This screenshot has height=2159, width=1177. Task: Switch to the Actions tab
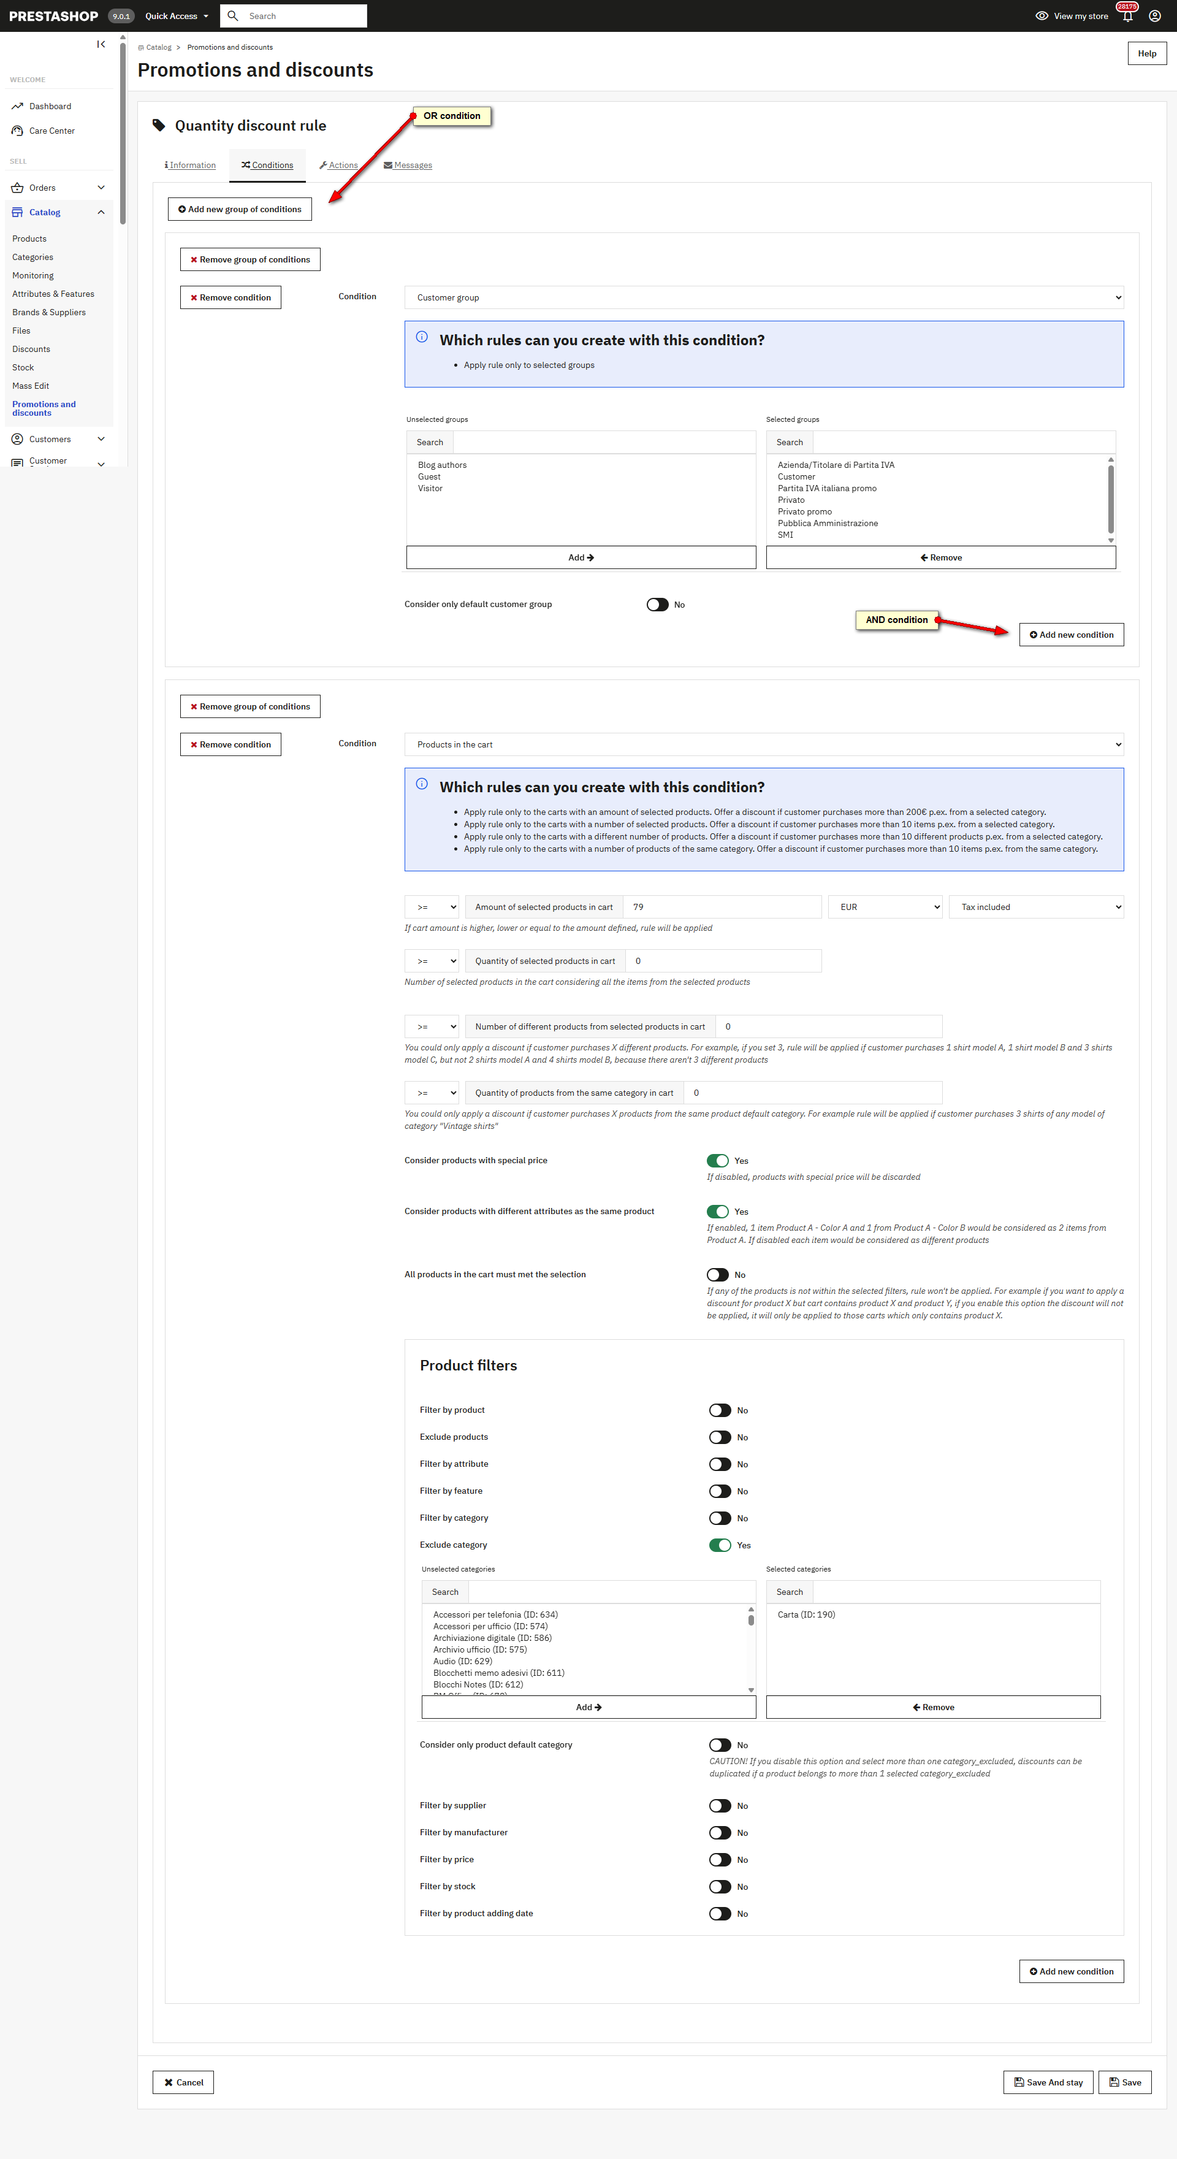point(338,165)
